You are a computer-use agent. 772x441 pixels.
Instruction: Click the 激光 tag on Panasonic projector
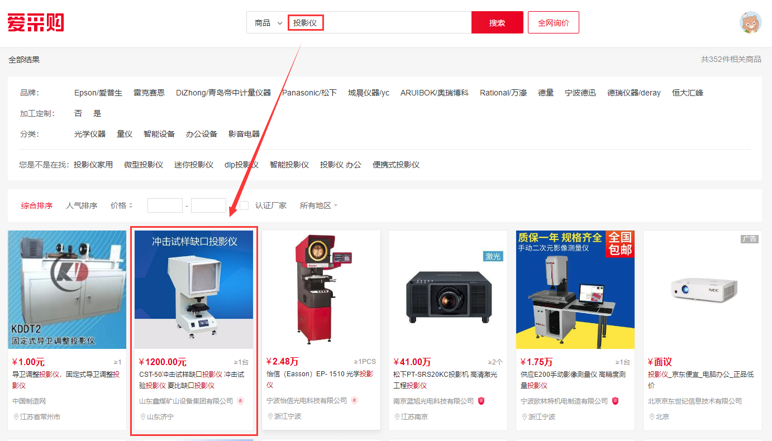(493, 256)
